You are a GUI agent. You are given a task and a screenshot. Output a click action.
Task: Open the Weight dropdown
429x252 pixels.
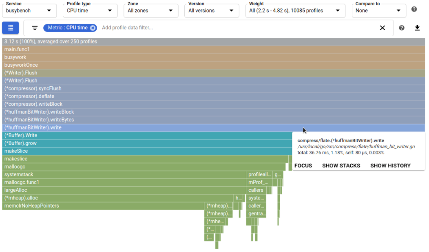coord(295,11)
